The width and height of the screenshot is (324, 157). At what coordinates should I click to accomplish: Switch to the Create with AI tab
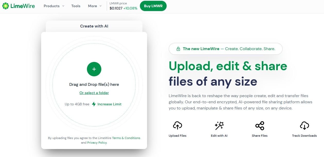tap(94, 26)
